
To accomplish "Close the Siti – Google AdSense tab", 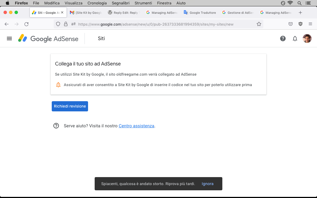I will pos(62,13).
